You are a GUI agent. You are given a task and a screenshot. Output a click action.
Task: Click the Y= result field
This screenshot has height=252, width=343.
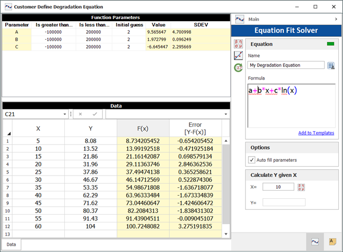(x=284, y=202)
